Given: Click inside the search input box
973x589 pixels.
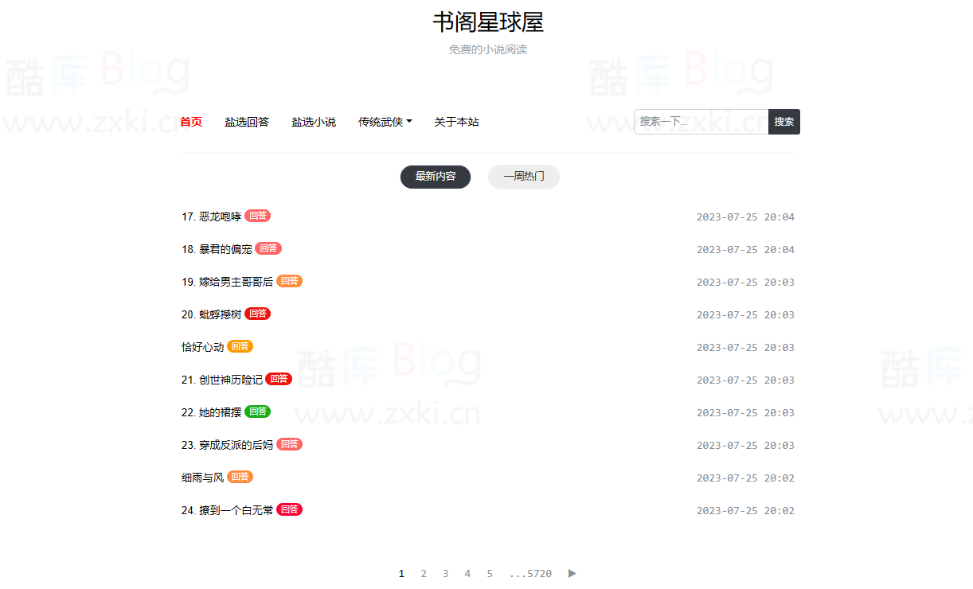Looking at the screenshot, I should pos(701,122).
